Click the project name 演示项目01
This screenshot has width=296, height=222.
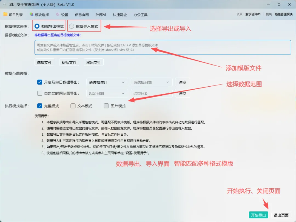[x=253, y=14]
